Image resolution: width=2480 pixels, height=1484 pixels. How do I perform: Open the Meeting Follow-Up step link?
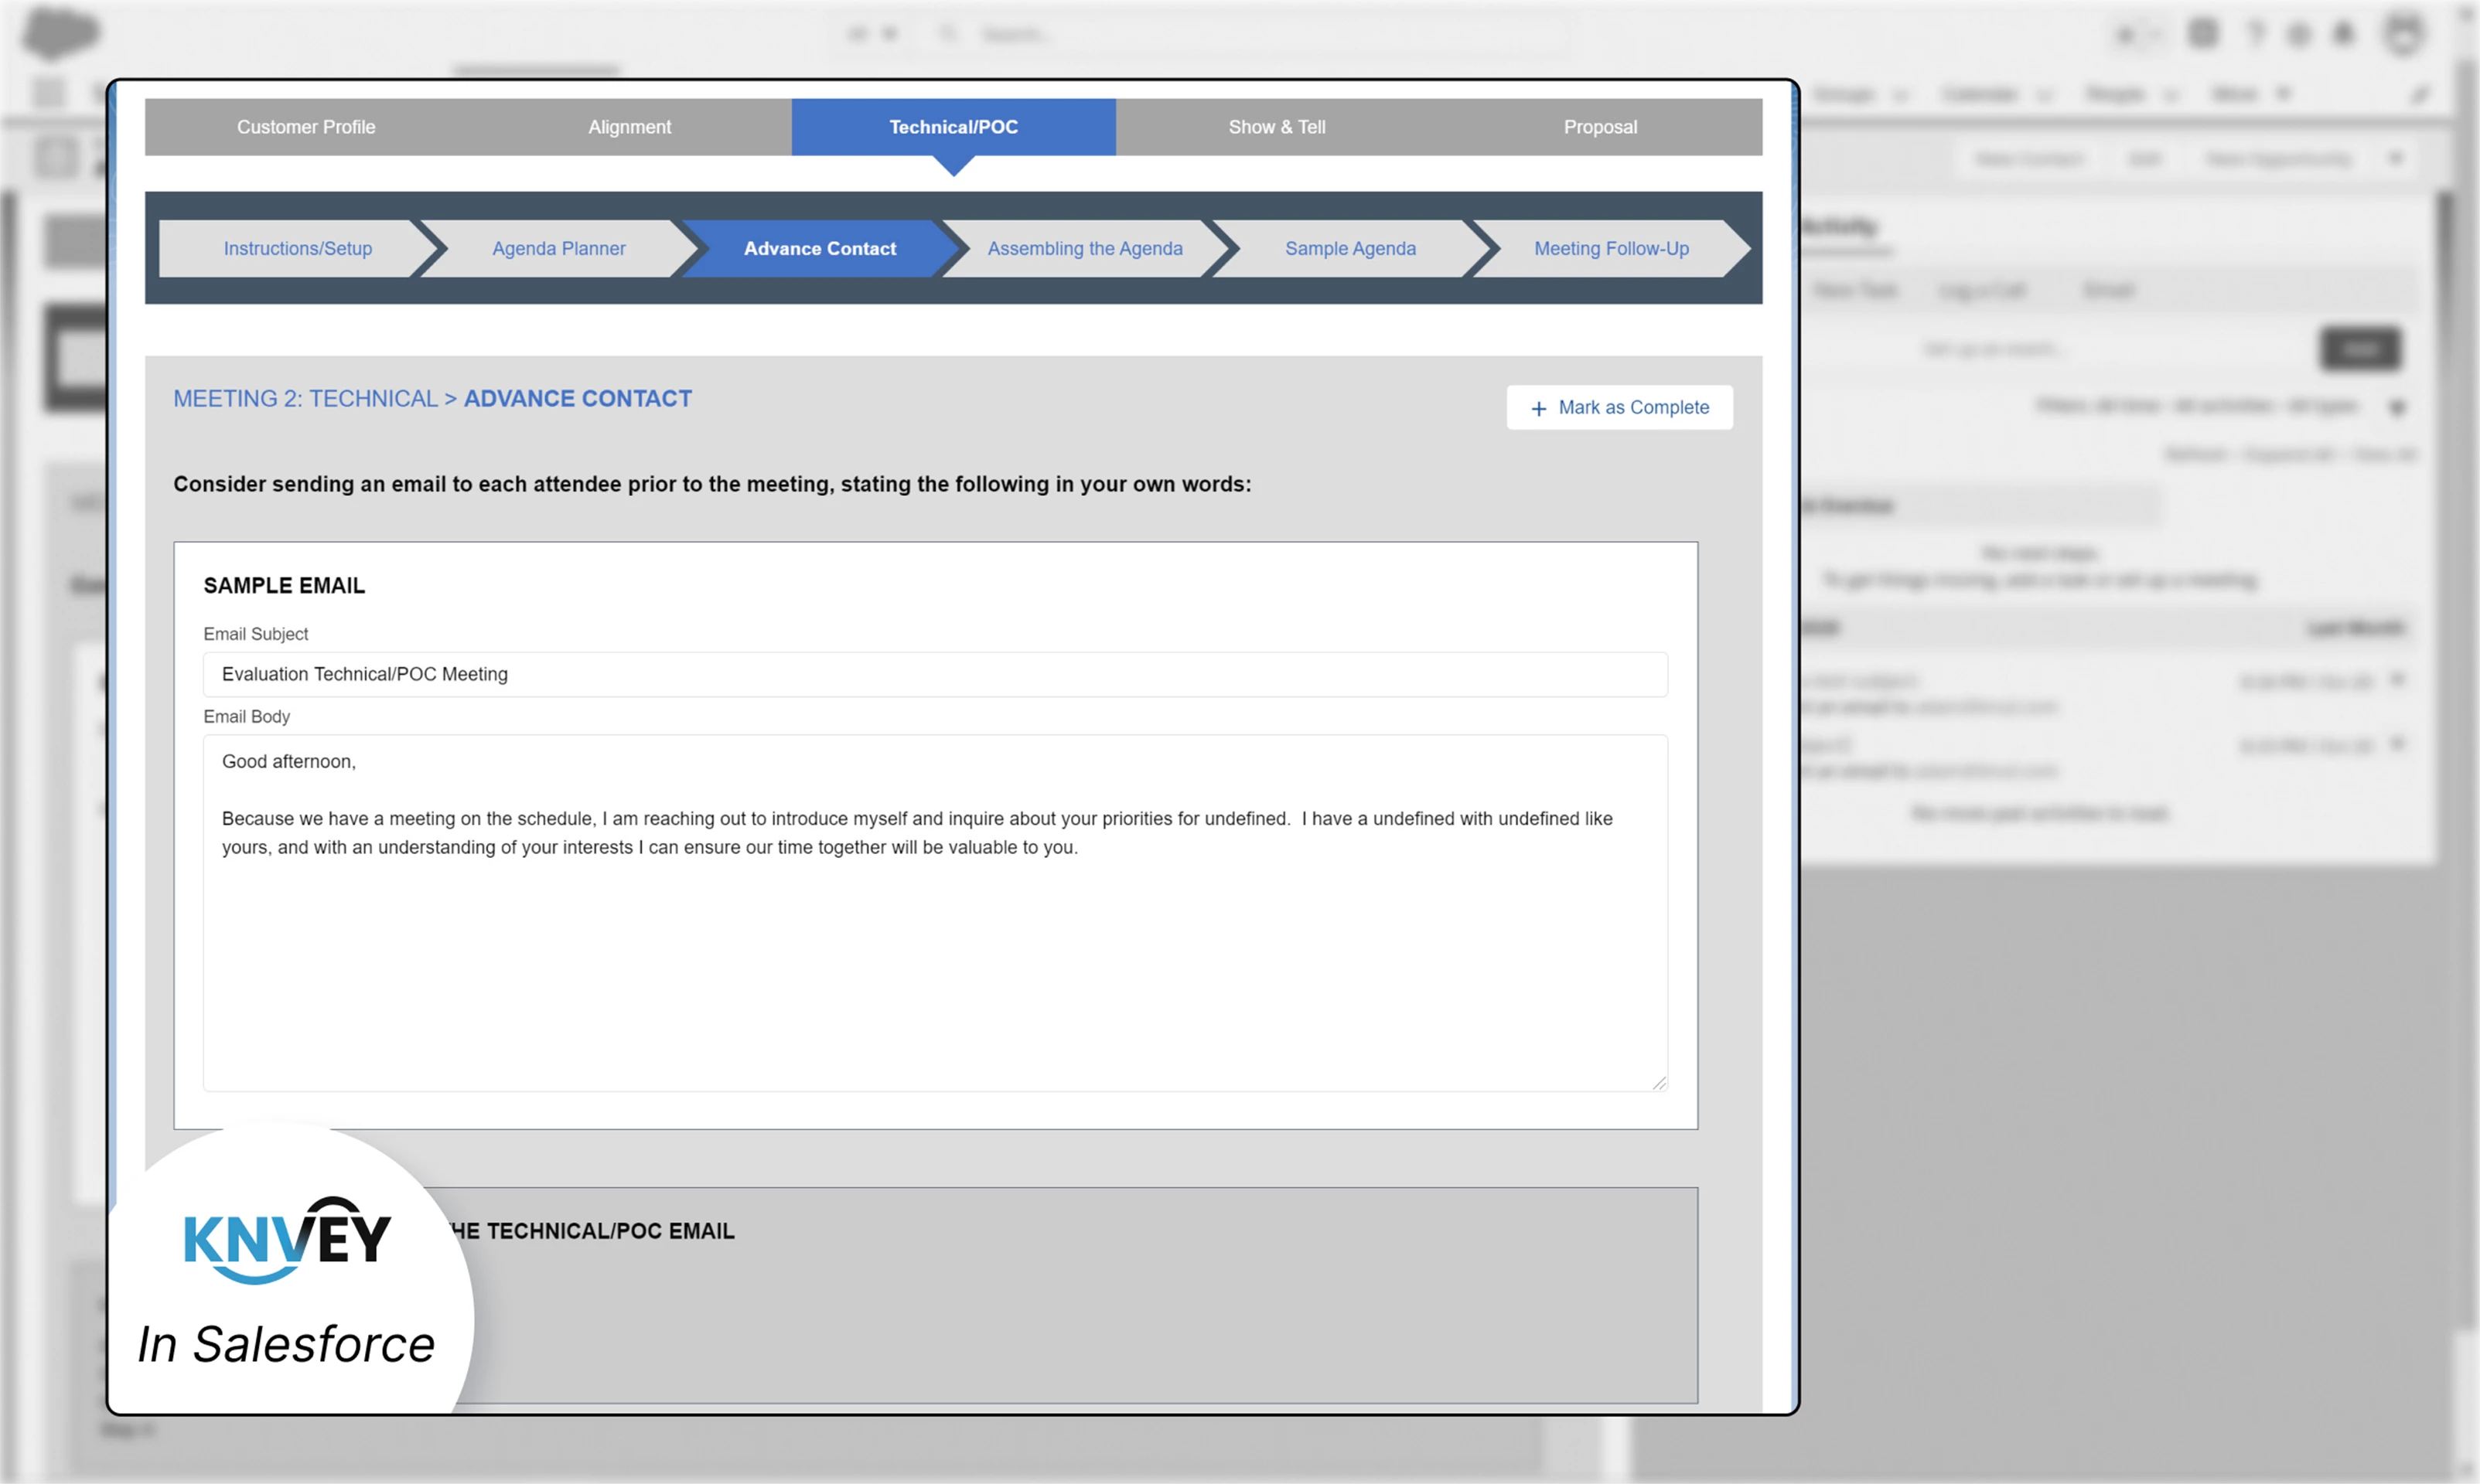1611,248
